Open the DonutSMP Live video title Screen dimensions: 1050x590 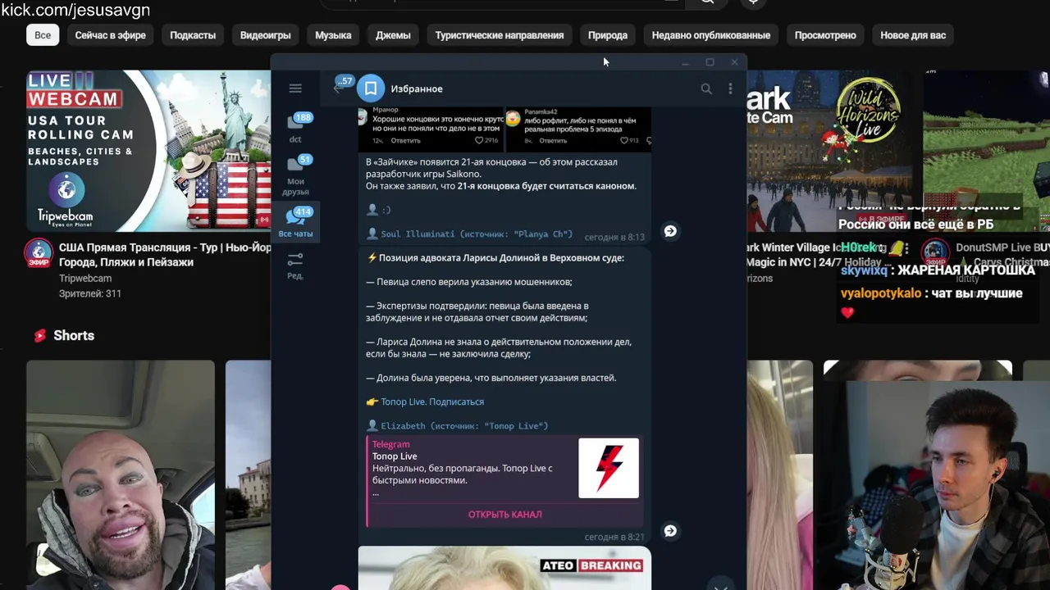1002,247
